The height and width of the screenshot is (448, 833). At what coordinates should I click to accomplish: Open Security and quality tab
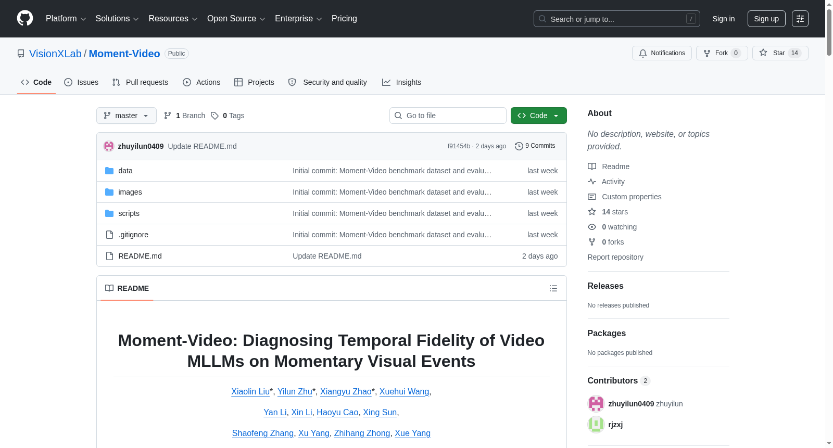(x=327, y=82)
